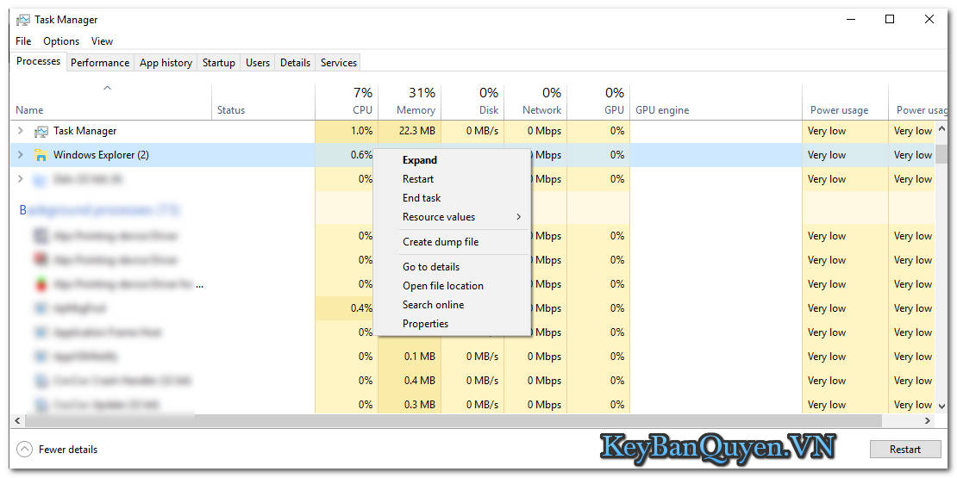This screenshot has width=957, height=478.
Task: Switch to the Details tab
Action: pos(295,63)
